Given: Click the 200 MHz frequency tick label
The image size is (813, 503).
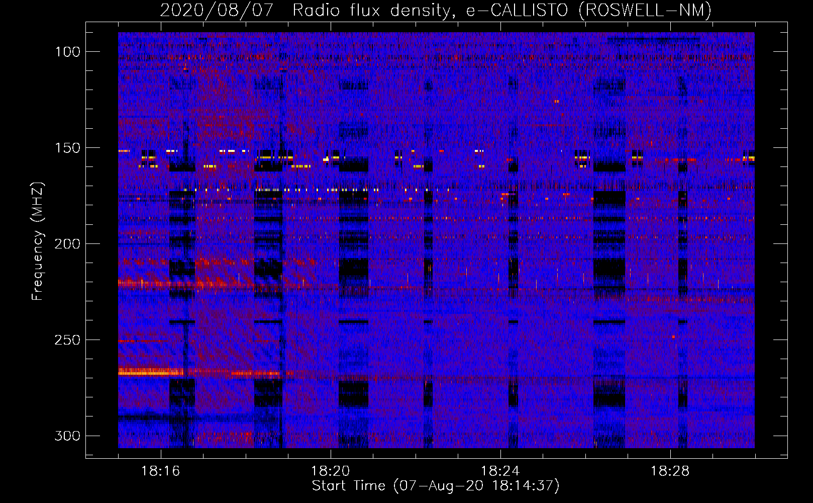Looking at the screenshot, I should tap(67, 244).
